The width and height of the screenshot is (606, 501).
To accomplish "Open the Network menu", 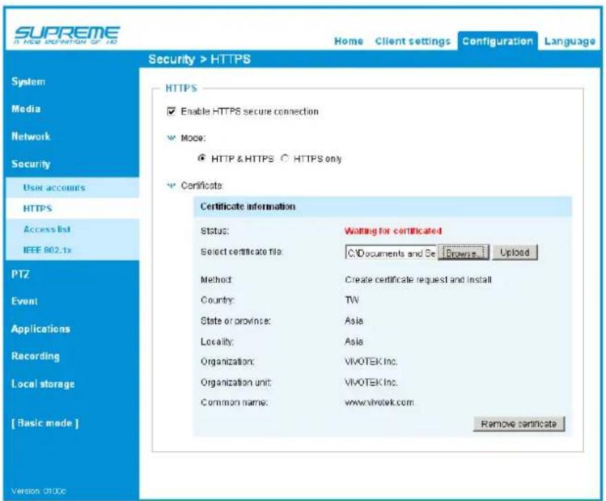I will click(30, 136).
